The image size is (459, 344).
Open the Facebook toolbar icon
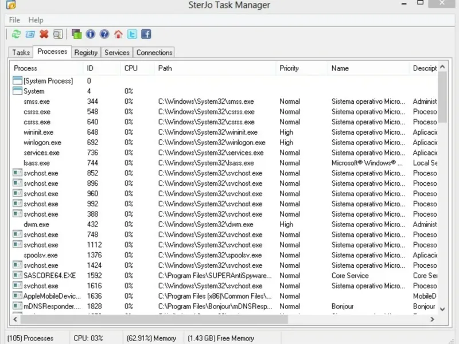coord(146,34)
